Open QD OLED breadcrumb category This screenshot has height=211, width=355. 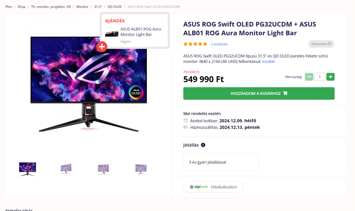pos(114,7)
